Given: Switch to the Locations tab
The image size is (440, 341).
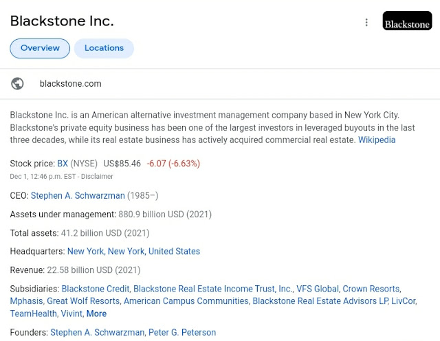Looking at the screenshot, I should 104,48.
